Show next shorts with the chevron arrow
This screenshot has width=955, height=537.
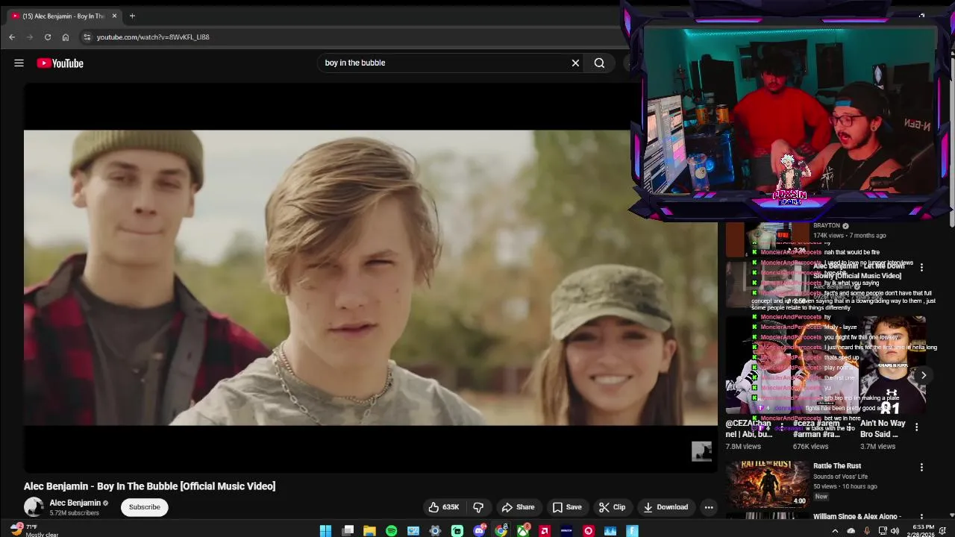[x=923, y=375]
